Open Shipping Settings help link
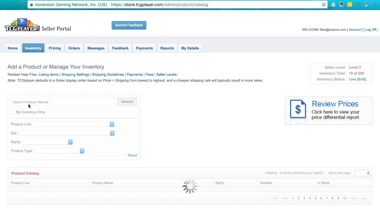Screen dimensions: 380x213 click(x=75, y=75)
